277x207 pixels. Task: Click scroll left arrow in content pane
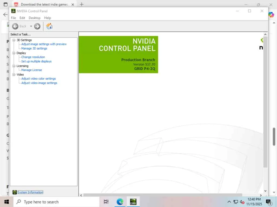(81, 195)
